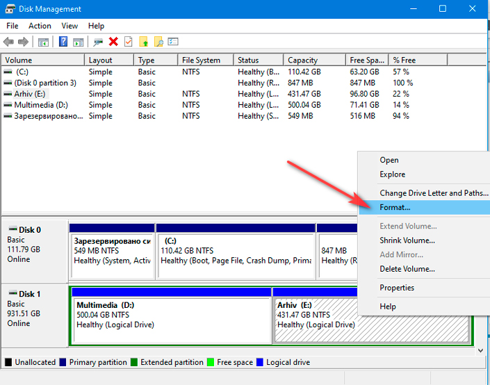Click the 110.42 GB capacity cell
Screen dimensions: 490x385
[304, 72]
